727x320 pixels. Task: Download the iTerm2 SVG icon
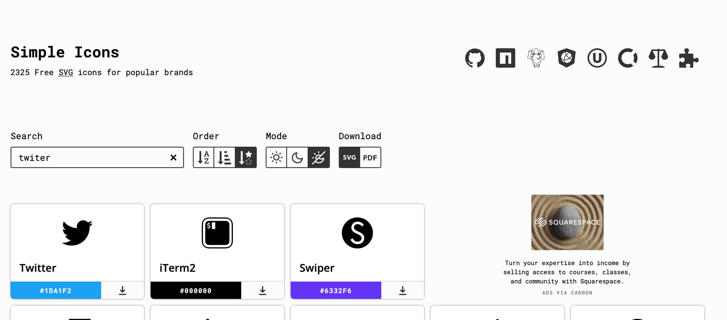(x=263, y=290)
